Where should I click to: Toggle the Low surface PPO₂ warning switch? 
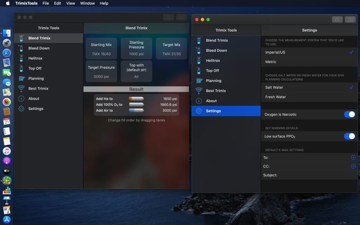point(349,136)
